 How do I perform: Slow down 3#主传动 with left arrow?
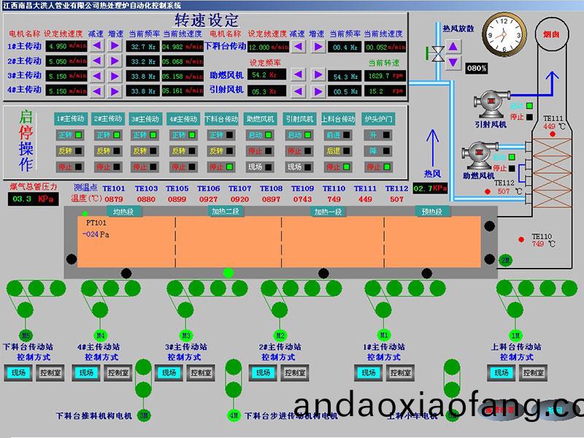97,76
